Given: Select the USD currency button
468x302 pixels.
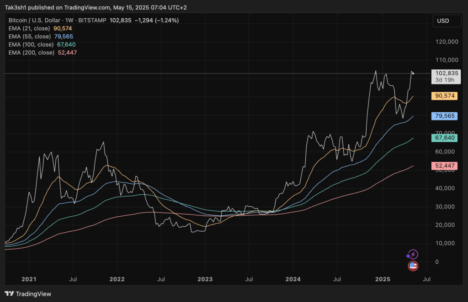Looking at the screenshot, I should pos(443,21).
